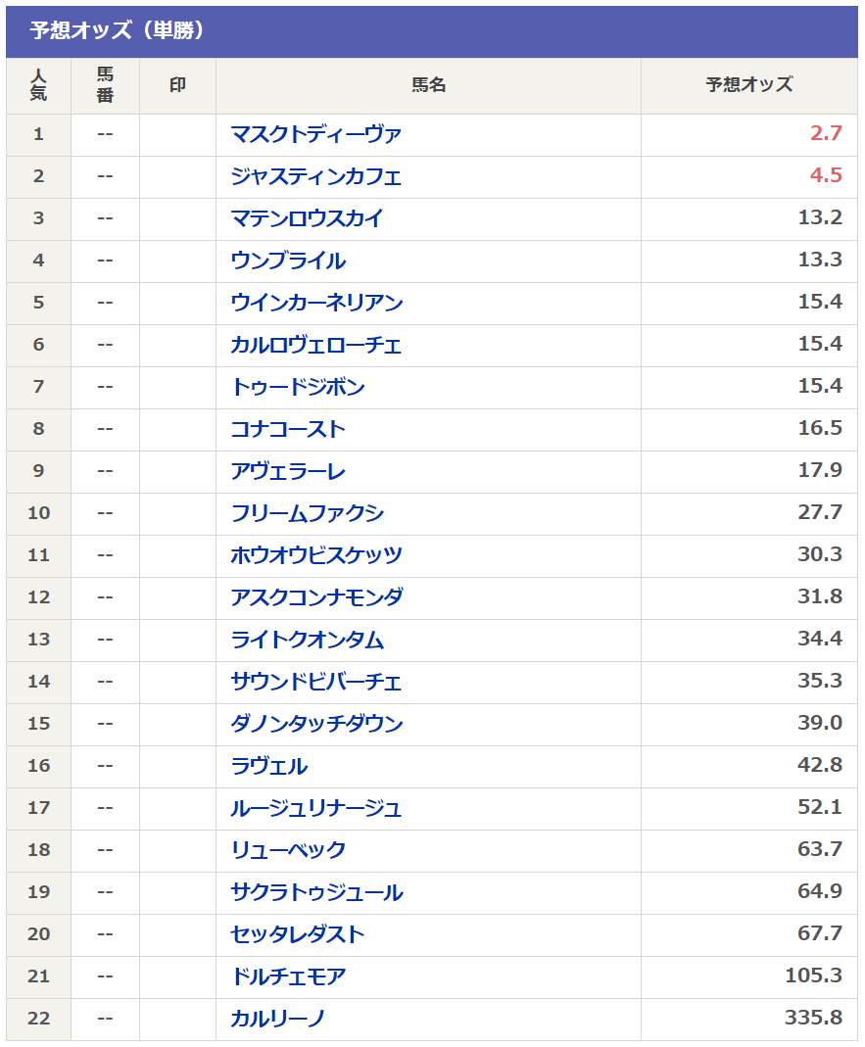
Task: Select the アスクコンナモンダ link
Action: coord(316,596)
